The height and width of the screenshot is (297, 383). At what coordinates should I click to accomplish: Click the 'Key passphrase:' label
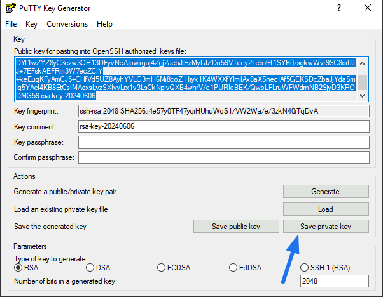coord(39,142)
